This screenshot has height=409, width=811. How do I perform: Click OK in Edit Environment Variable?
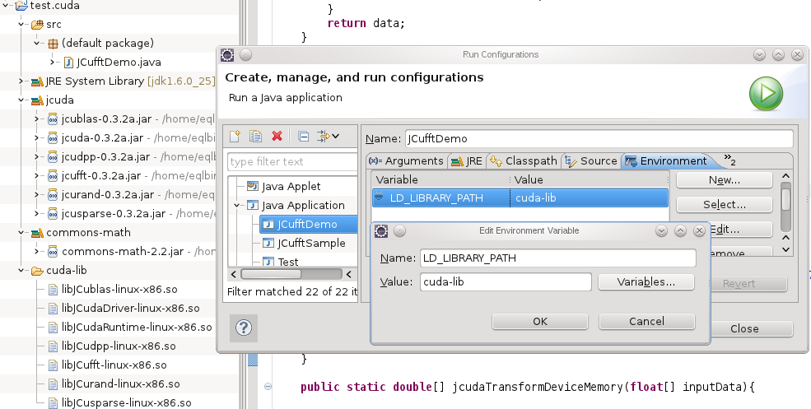(540, 321)
